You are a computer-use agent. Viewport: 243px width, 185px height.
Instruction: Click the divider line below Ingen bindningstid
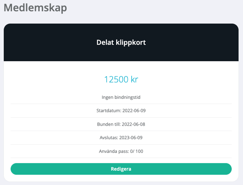(x=121, y=104)
